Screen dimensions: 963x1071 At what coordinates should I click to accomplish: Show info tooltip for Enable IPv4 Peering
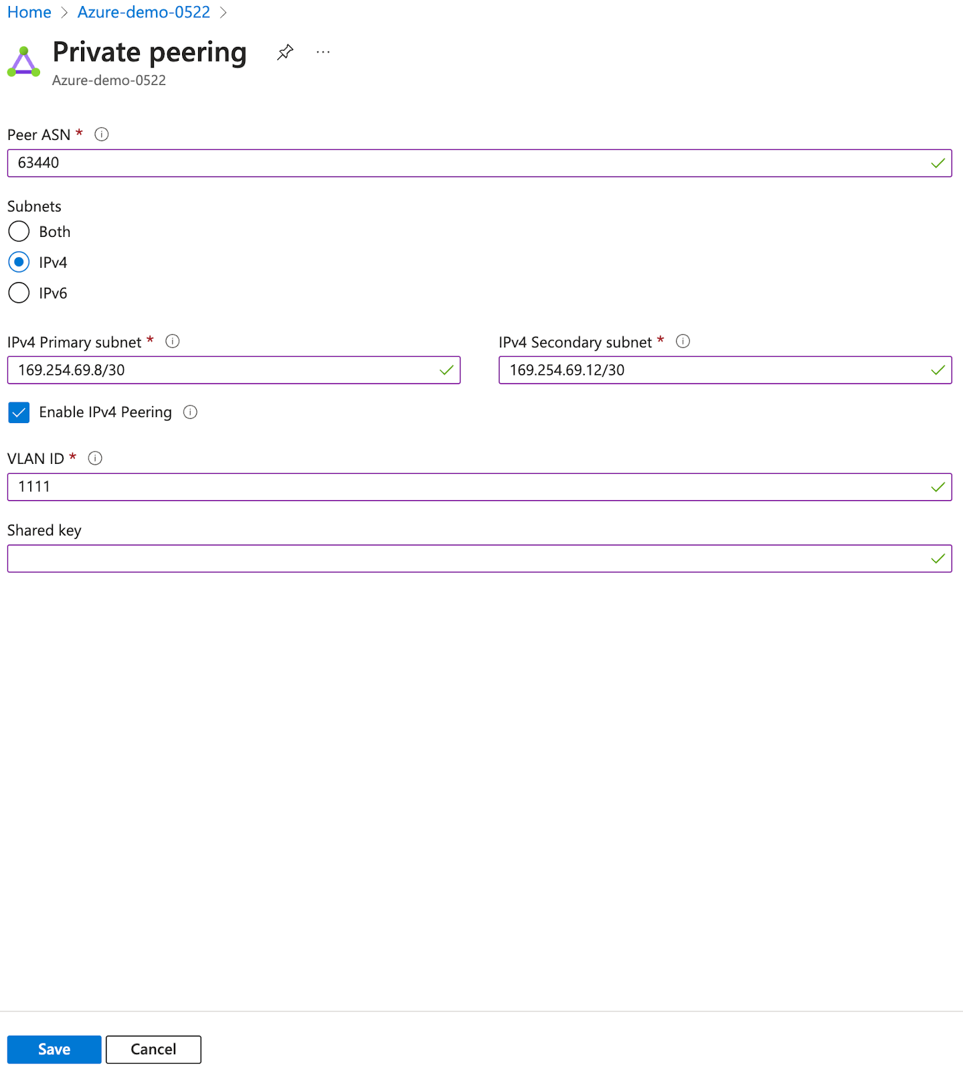(191, 412)
